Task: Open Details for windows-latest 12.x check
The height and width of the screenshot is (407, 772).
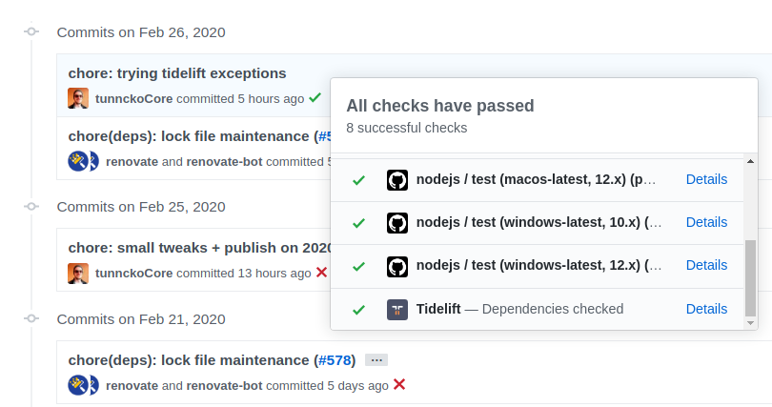Action: coord(706,265)
